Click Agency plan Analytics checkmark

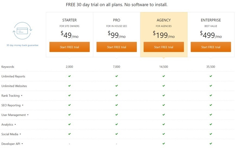click(x=164, y=124)
